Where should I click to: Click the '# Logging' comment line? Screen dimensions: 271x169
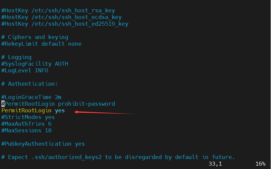(16, 57)
